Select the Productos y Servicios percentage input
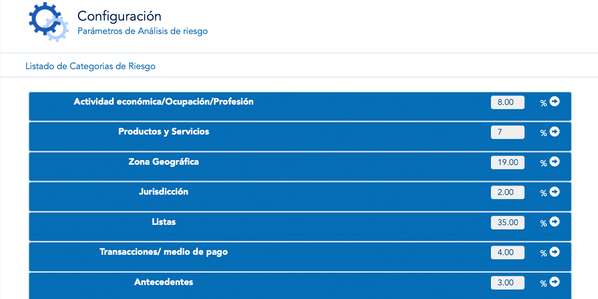Image resolution: width=598 pixels, height=299 pixels. pyautogui.click(x=507, y=132)
